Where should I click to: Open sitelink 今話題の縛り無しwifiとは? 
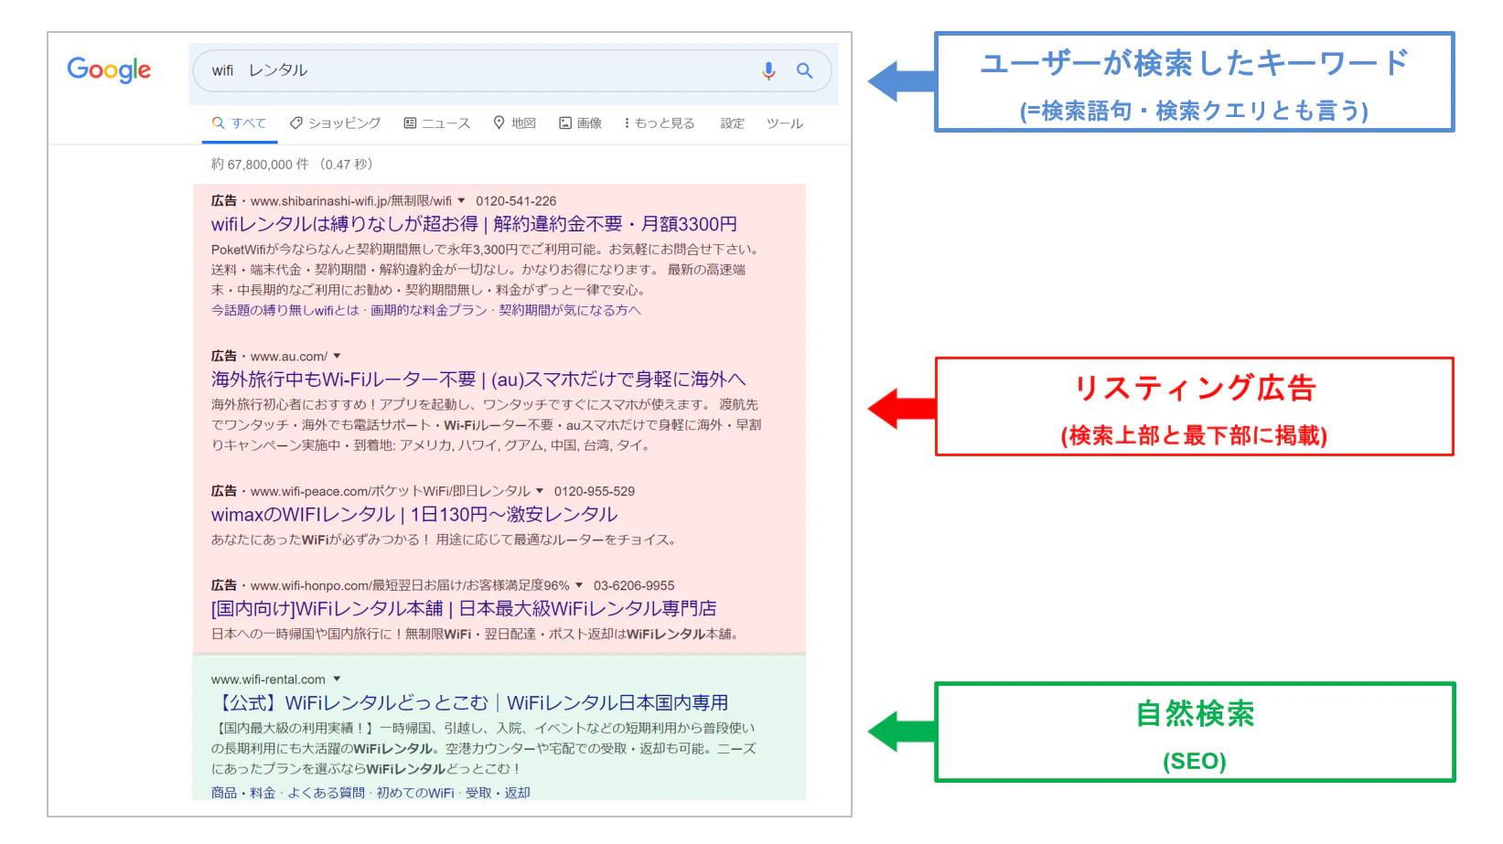[x=285, y=310]
